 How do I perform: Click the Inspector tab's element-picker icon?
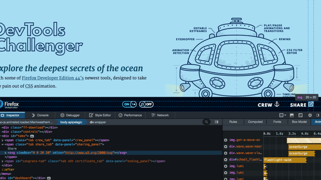click(x=2, y=115)
